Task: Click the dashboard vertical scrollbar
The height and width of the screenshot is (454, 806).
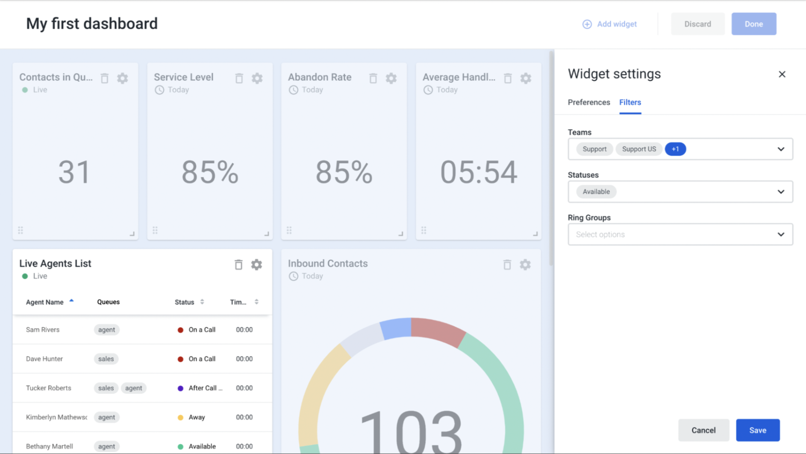Action: pyautogui.click(x=551, y=158)
